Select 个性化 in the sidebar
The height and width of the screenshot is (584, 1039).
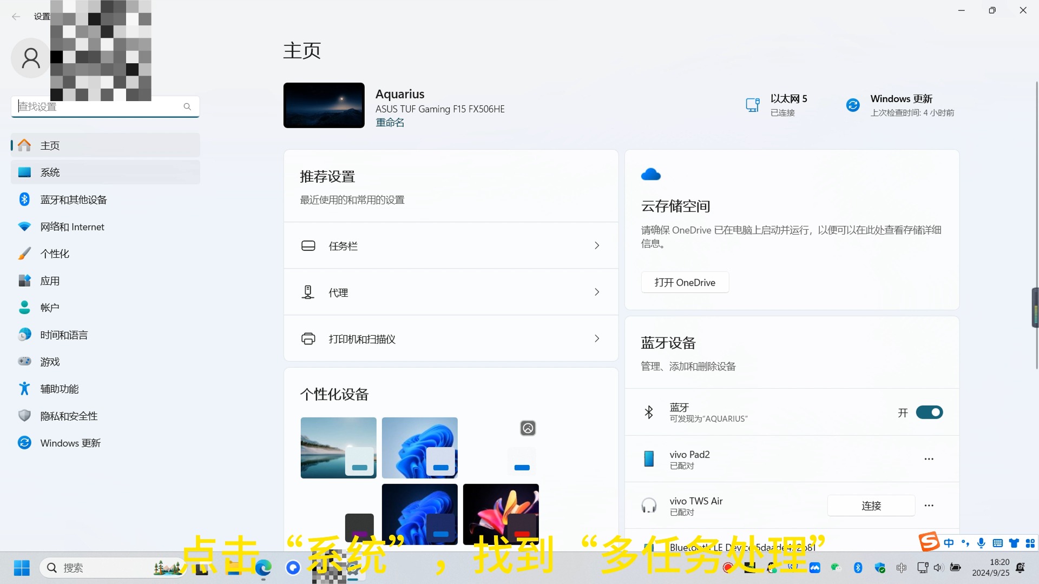pos(55,253)
